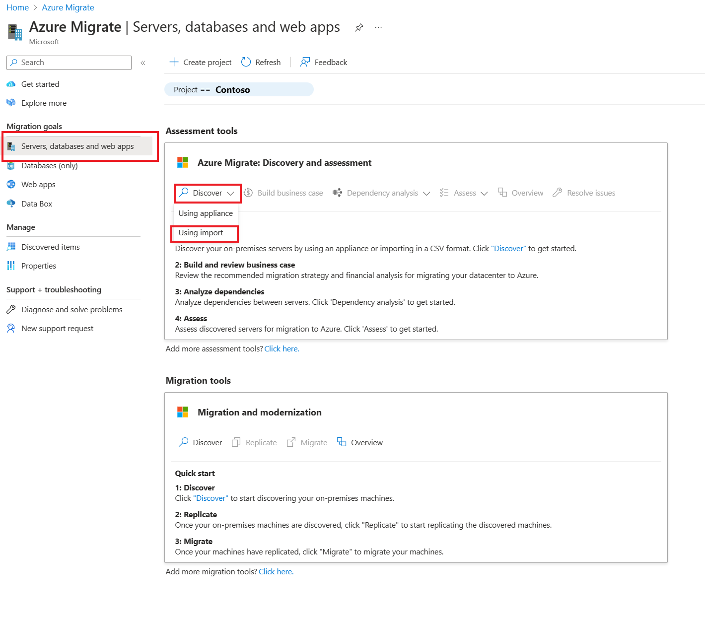Expand the Dependency analysis dropdown chevron
705x617 pixels.
coord(426,193)
